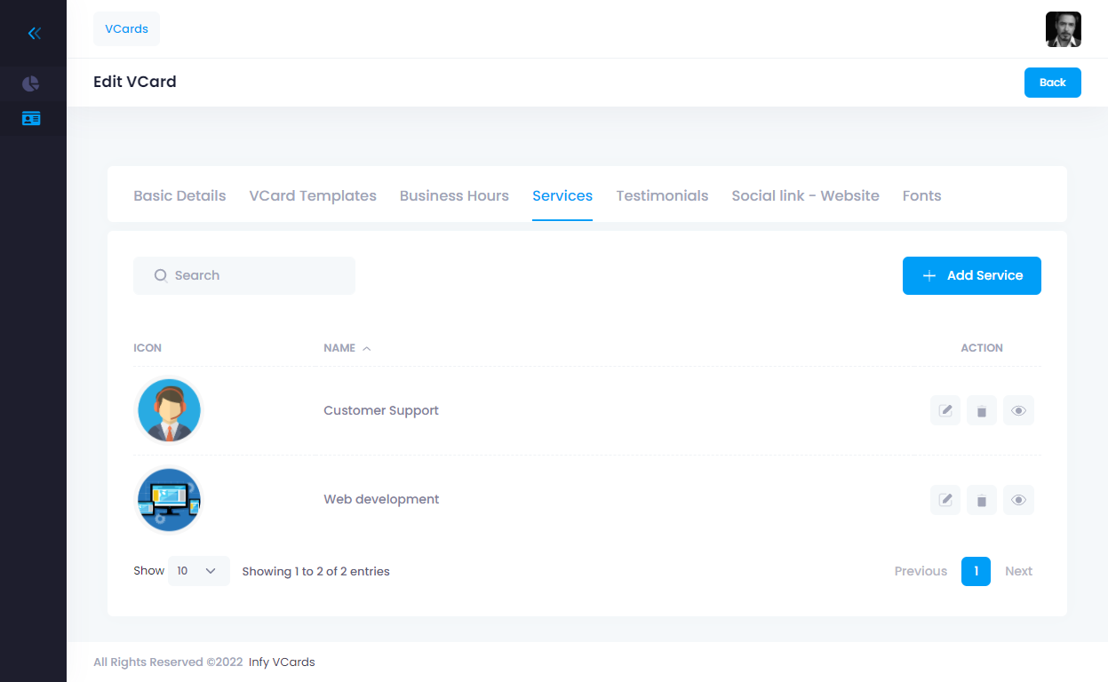Open the dashboard pie chart icon
This screenshot has height=682, width=1108.
31,84
